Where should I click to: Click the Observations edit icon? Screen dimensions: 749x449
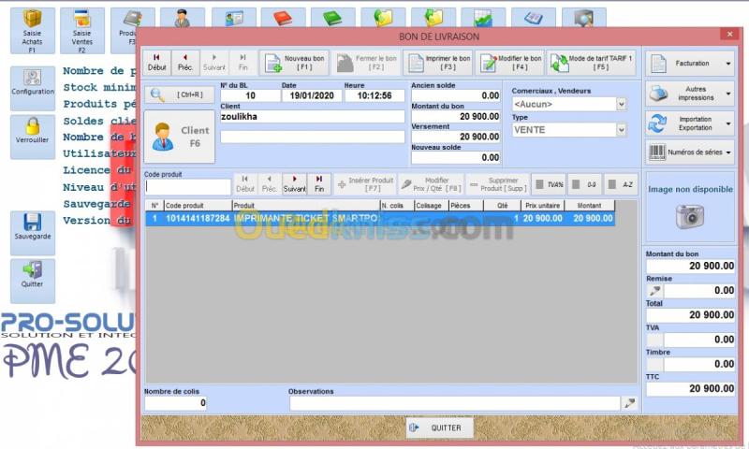point(630,403)
